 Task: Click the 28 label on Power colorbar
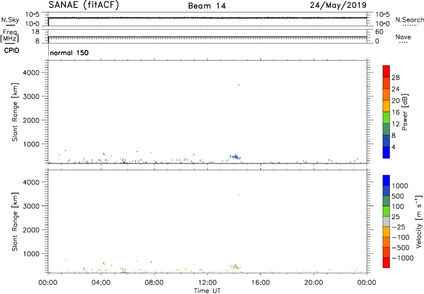coord(395,77)
